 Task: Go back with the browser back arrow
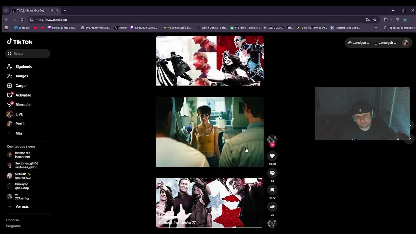(6, 20)
